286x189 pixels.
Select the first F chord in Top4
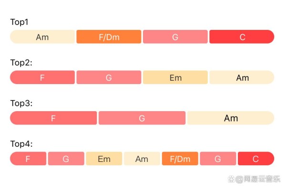(28, 159)
